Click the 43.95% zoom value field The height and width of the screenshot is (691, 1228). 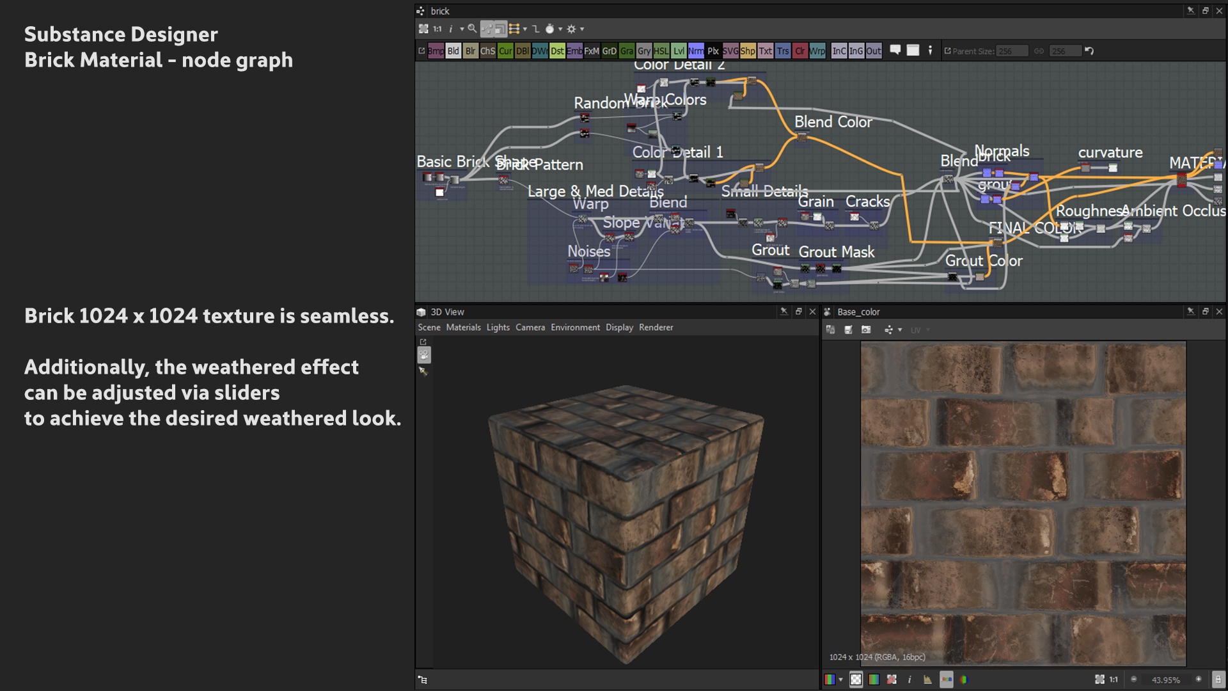[1166, 680]
